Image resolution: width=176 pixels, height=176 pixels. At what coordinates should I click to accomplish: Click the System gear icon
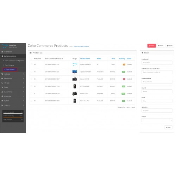[x=2, y=101]
